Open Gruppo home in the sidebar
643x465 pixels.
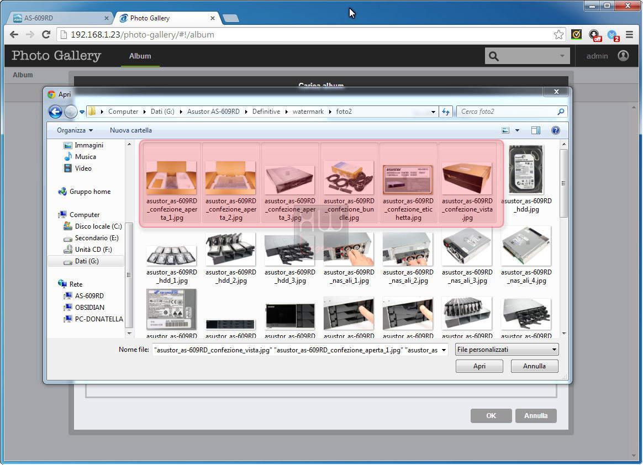(x=85, y=192)
